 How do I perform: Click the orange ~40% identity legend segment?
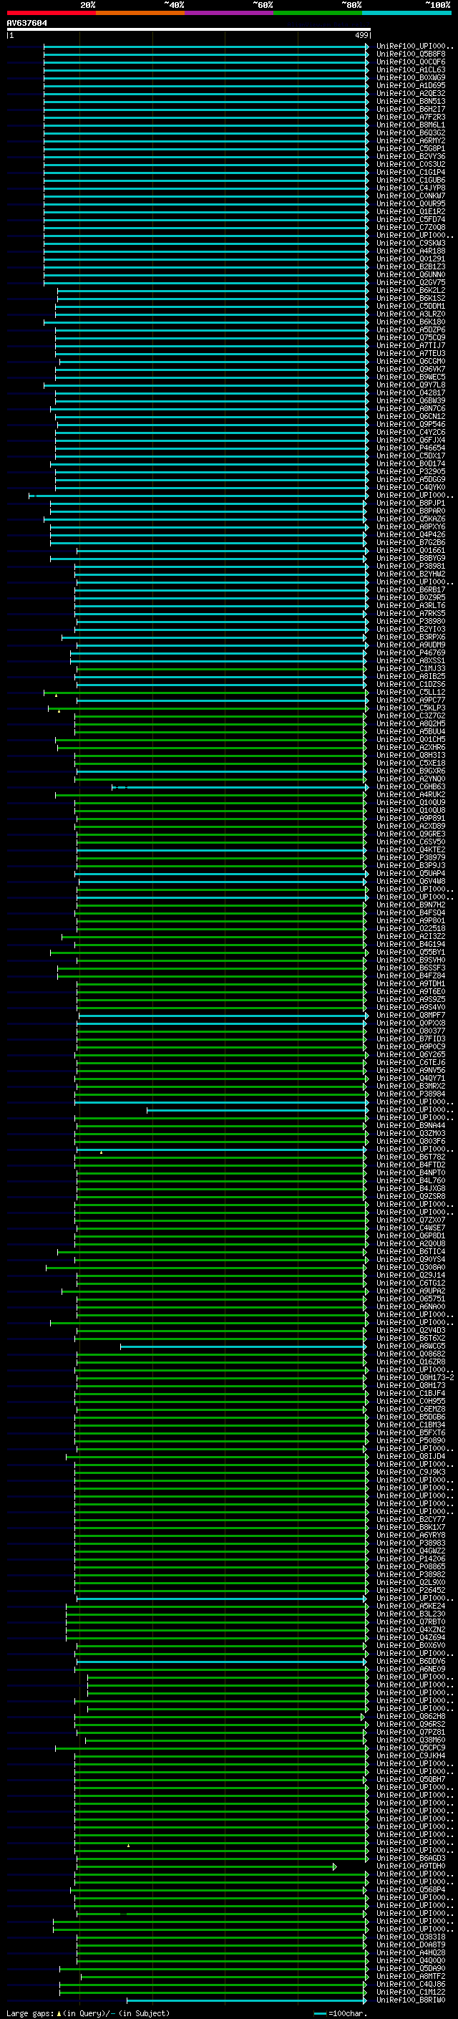tap(140, 13)
